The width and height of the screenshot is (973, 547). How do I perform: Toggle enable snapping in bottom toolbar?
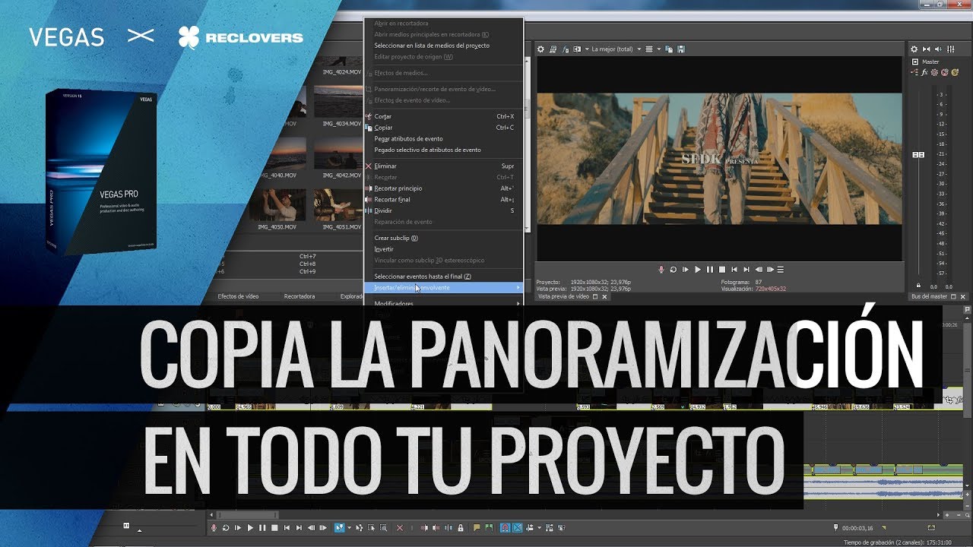[505, 528]
